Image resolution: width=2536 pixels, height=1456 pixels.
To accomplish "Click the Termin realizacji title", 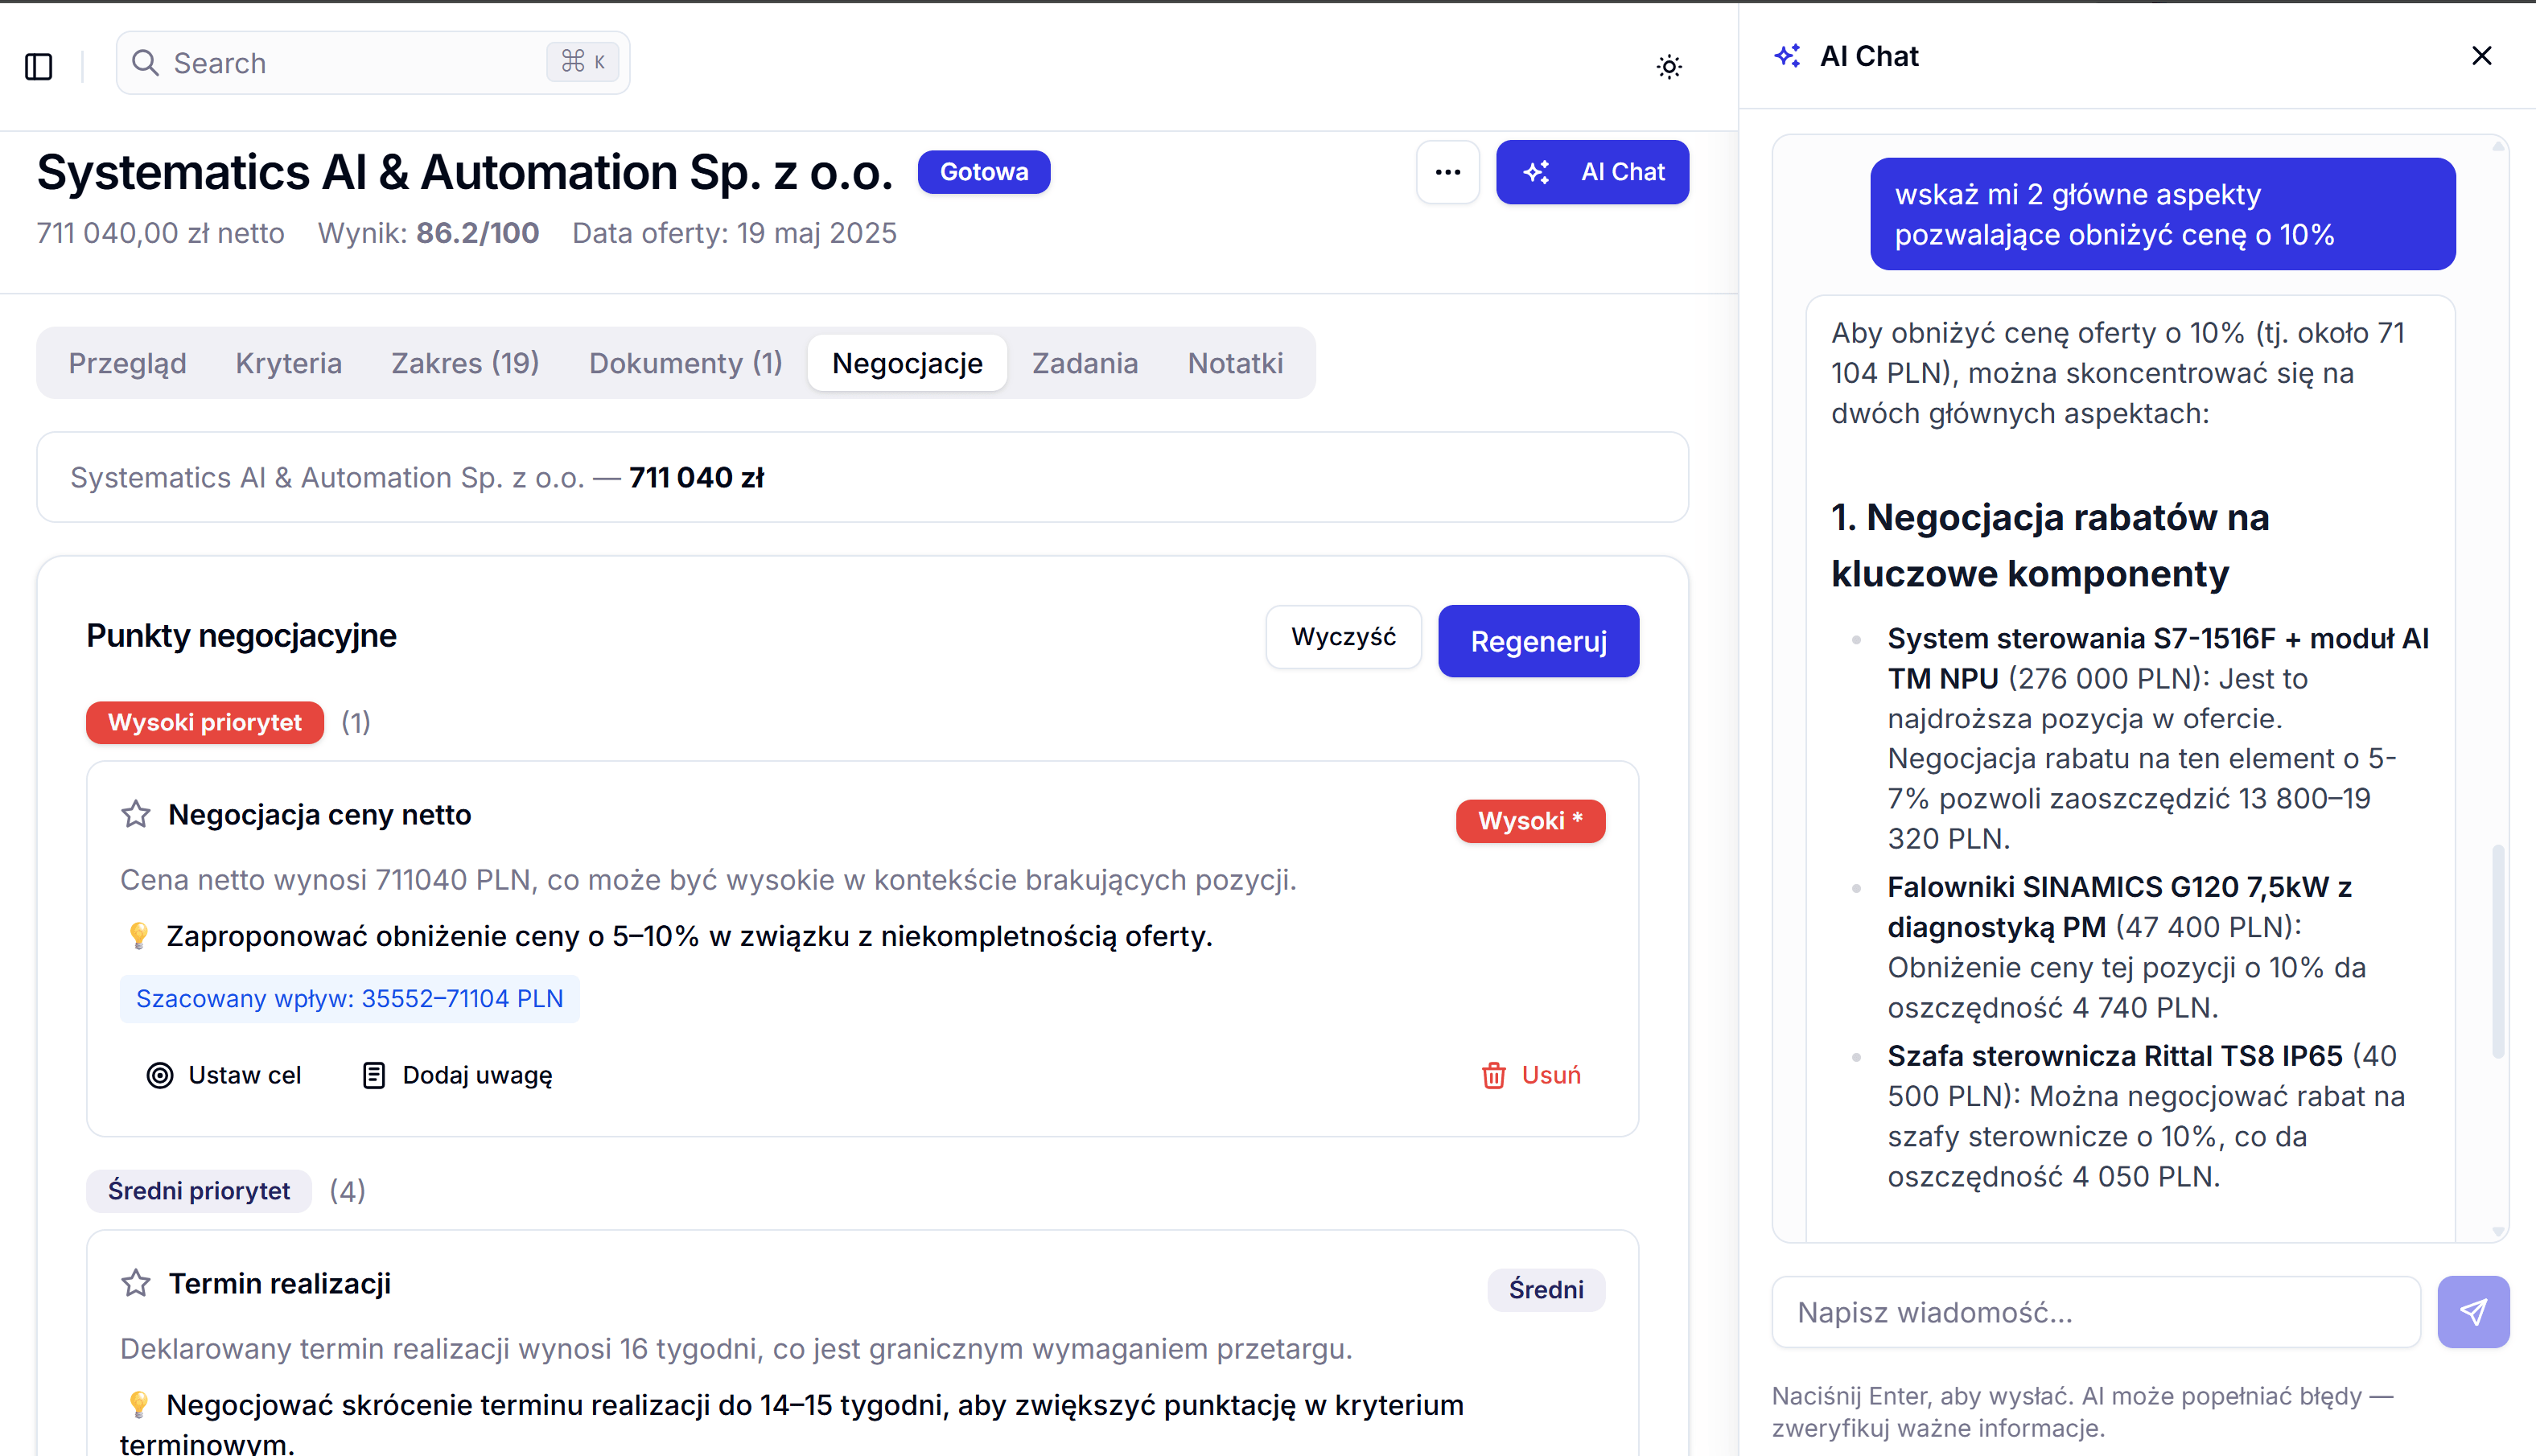I will click(x=280, y=1283).
